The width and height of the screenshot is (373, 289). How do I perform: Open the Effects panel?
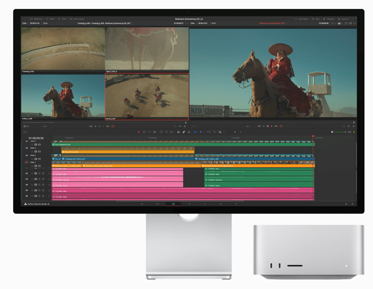click(50, 19)
